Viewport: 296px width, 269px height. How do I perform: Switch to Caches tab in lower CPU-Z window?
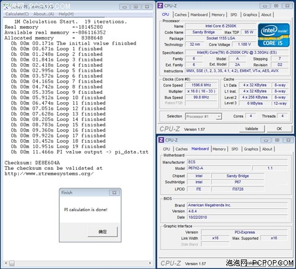[x=182, y=149]
